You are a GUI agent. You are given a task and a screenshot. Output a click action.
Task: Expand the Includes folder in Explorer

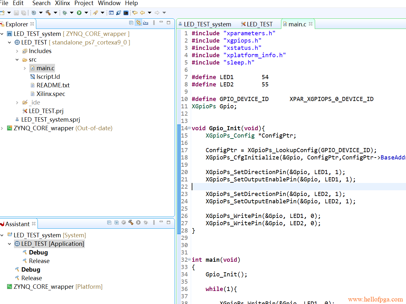(x=17, y=51)
